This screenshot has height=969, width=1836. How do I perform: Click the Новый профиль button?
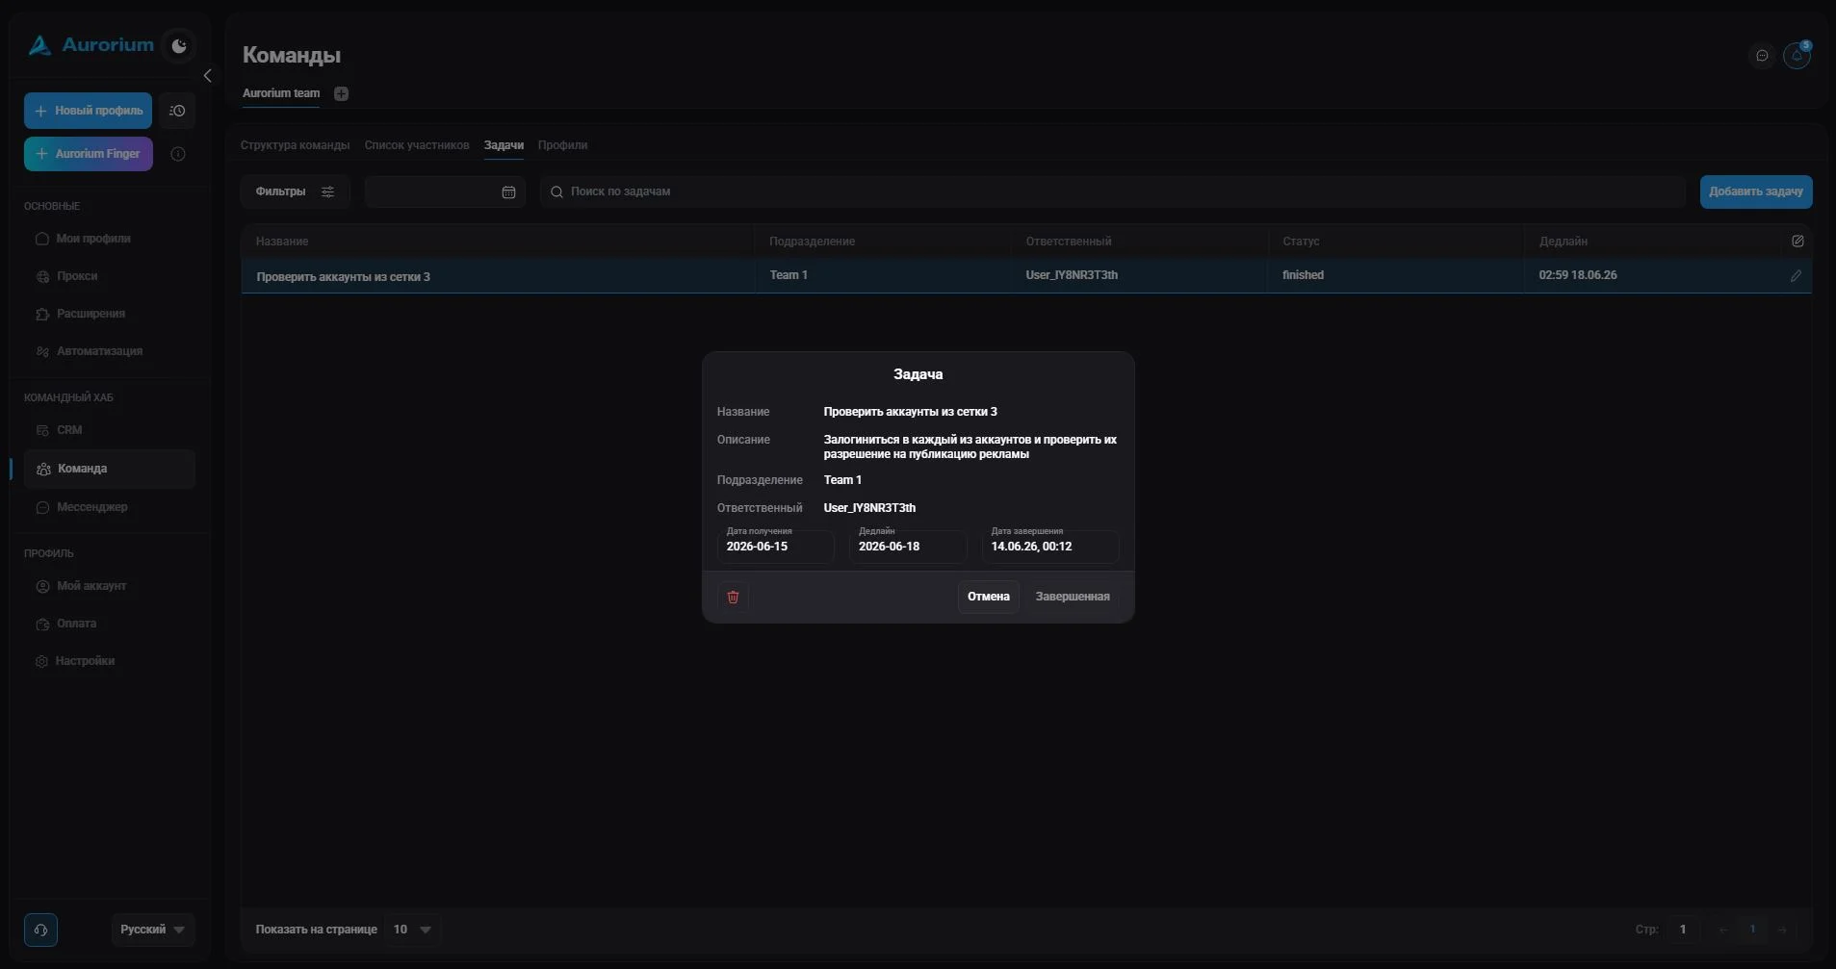point(88,111)
